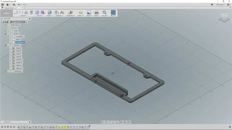Open the help question mark menu
This screenshot has height=130, width=232.
tap(229, 5)
